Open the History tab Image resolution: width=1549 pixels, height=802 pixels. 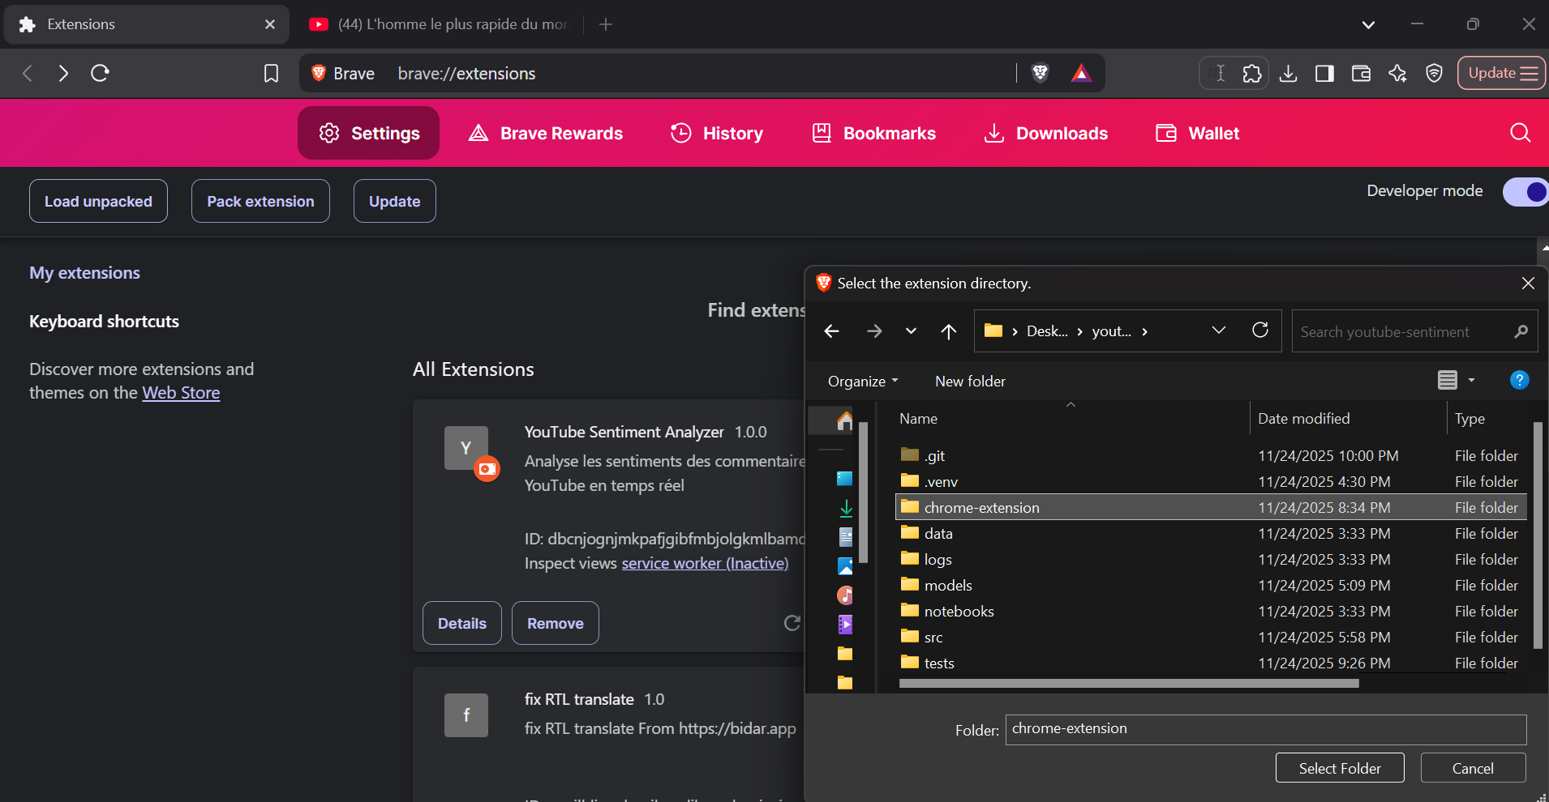coord(717,133)
